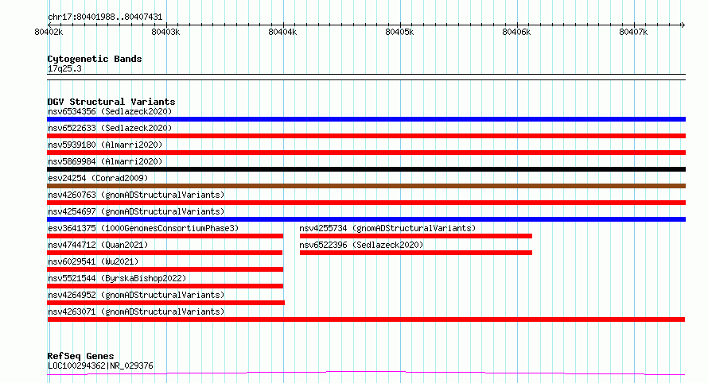The image size is (708, 383).
Task: Click the Cytogenetic Bands track title
Action: click(x=95, y=59)
